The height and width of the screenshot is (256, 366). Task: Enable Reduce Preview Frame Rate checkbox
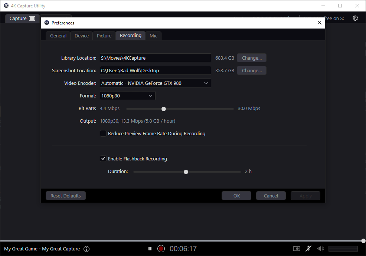(x=103, y=133)
